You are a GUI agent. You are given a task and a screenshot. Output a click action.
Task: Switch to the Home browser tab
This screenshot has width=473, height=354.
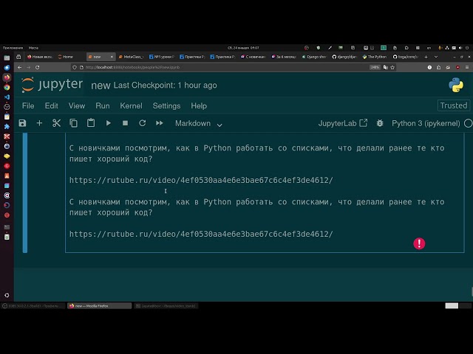click(x=69, y=57)
